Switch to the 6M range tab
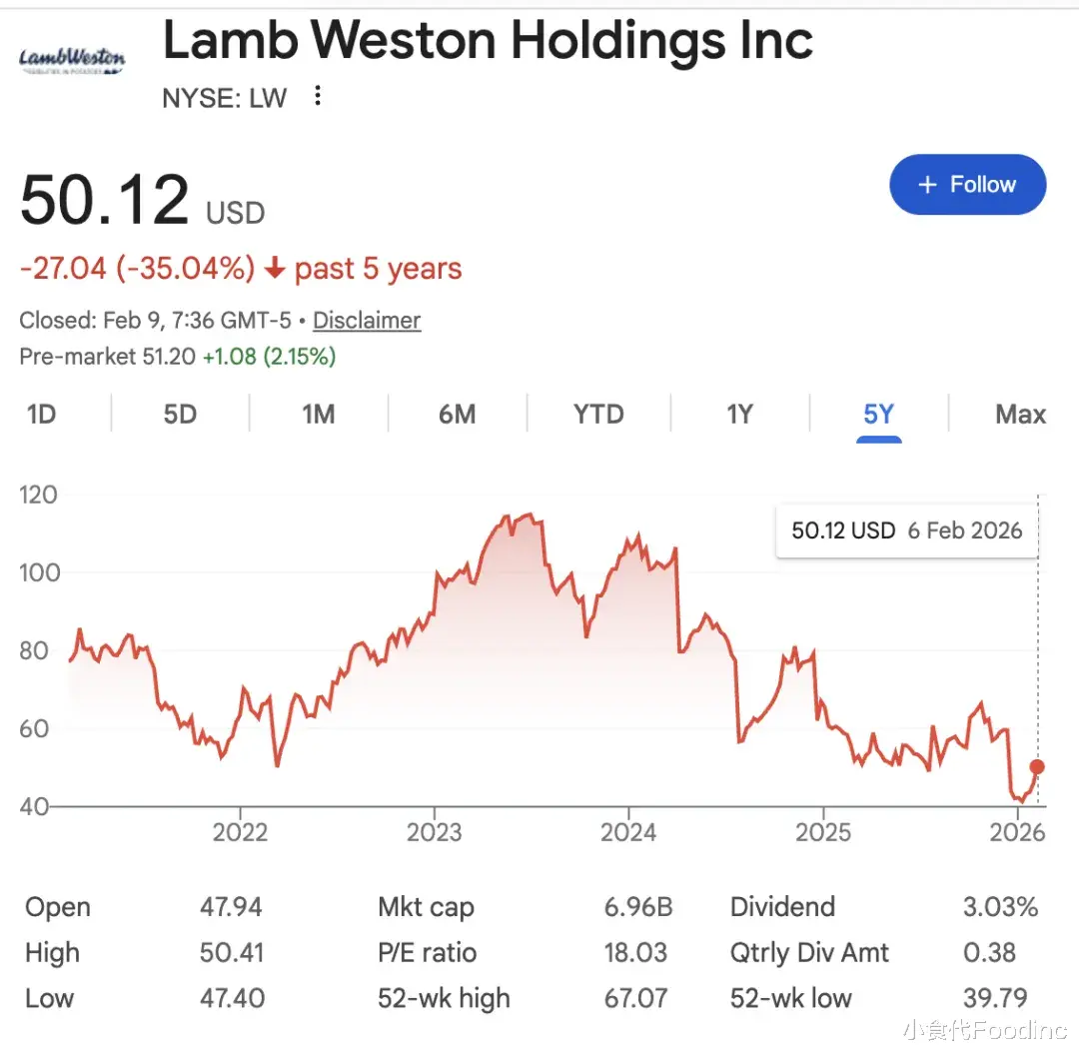This screenshot has height=1056, width=1079. (x=457, y=414)
